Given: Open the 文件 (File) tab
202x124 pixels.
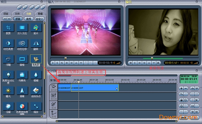Looking at the screenshot, I should 17,13.
